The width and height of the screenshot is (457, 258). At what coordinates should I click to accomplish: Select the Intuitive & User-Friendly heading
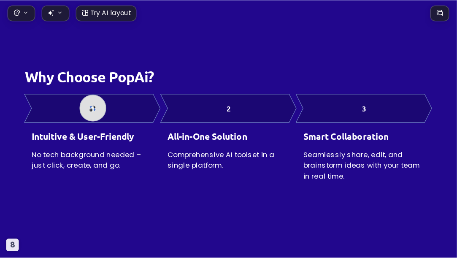[83, 137]
